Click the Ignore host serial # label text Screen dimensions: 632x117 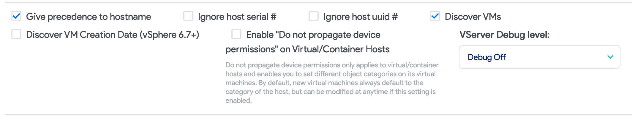click(237, 17)
